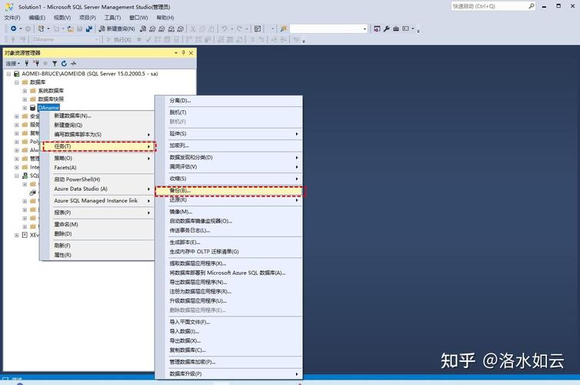Open the 还原(R) submenu entry

tap(178, 199)
